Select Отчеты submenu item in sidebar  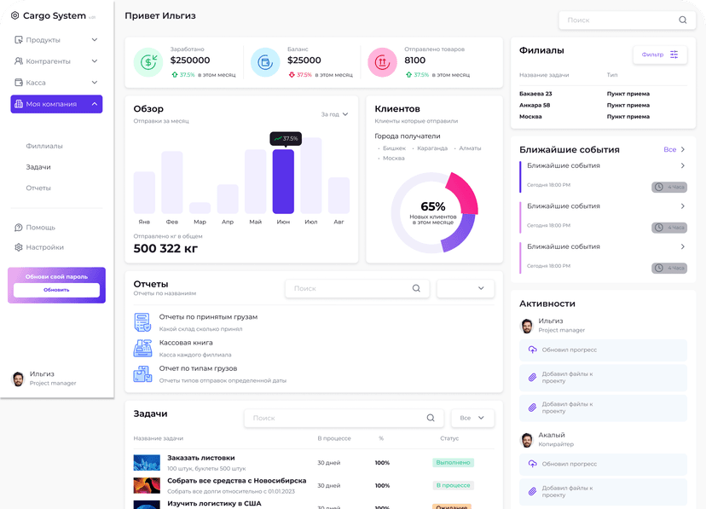(38, 188)
